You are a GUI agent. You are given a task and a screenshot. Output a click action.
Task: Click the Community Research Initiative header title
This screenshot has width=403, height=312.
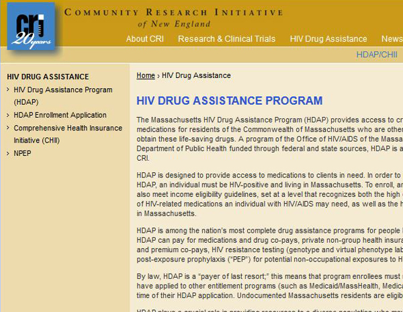click(x=173, y=12)
